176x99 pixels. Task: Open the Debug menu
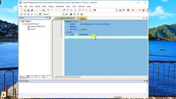click(x=51, y=6)
